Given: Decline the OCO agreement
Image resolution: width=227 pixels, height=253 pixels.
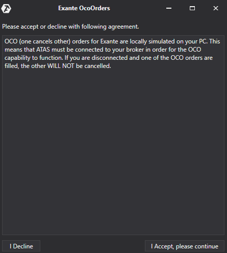Looking at the screenshot, I should point(21,246).
